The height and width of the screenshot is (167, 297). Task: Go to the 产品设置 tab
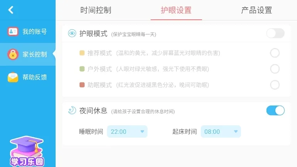(x=256, y=10)
